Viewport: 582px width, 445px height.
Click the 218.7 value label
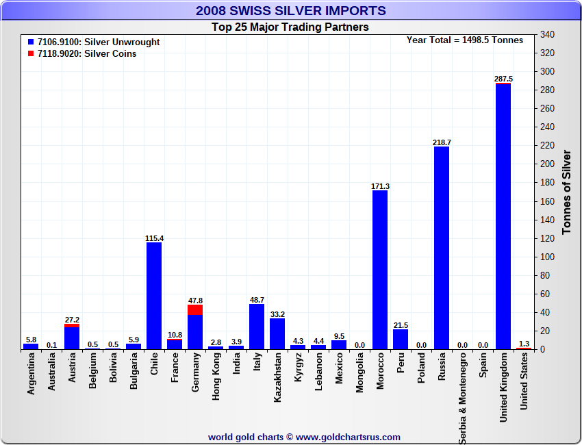click(x=442, y=142)
